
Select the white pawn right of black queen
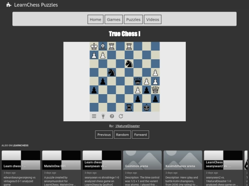pos(147,81)
